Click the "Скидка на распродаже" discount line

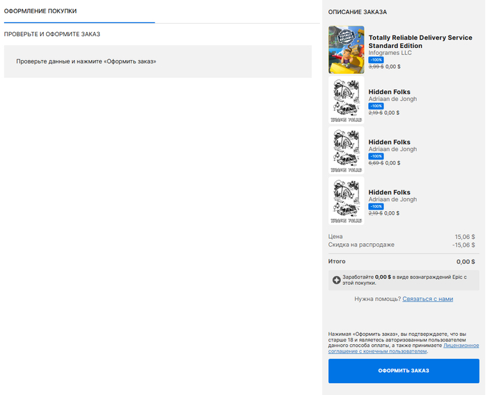pos(361,245)
